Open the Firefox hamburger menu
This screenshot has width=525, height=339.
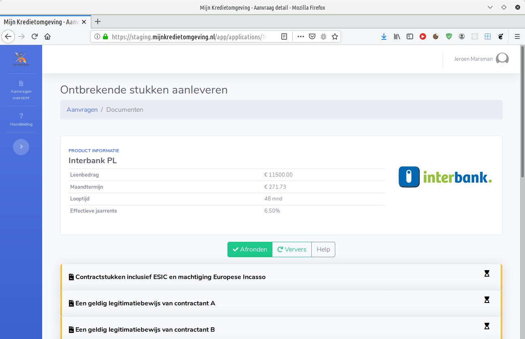tap(517, 36)
